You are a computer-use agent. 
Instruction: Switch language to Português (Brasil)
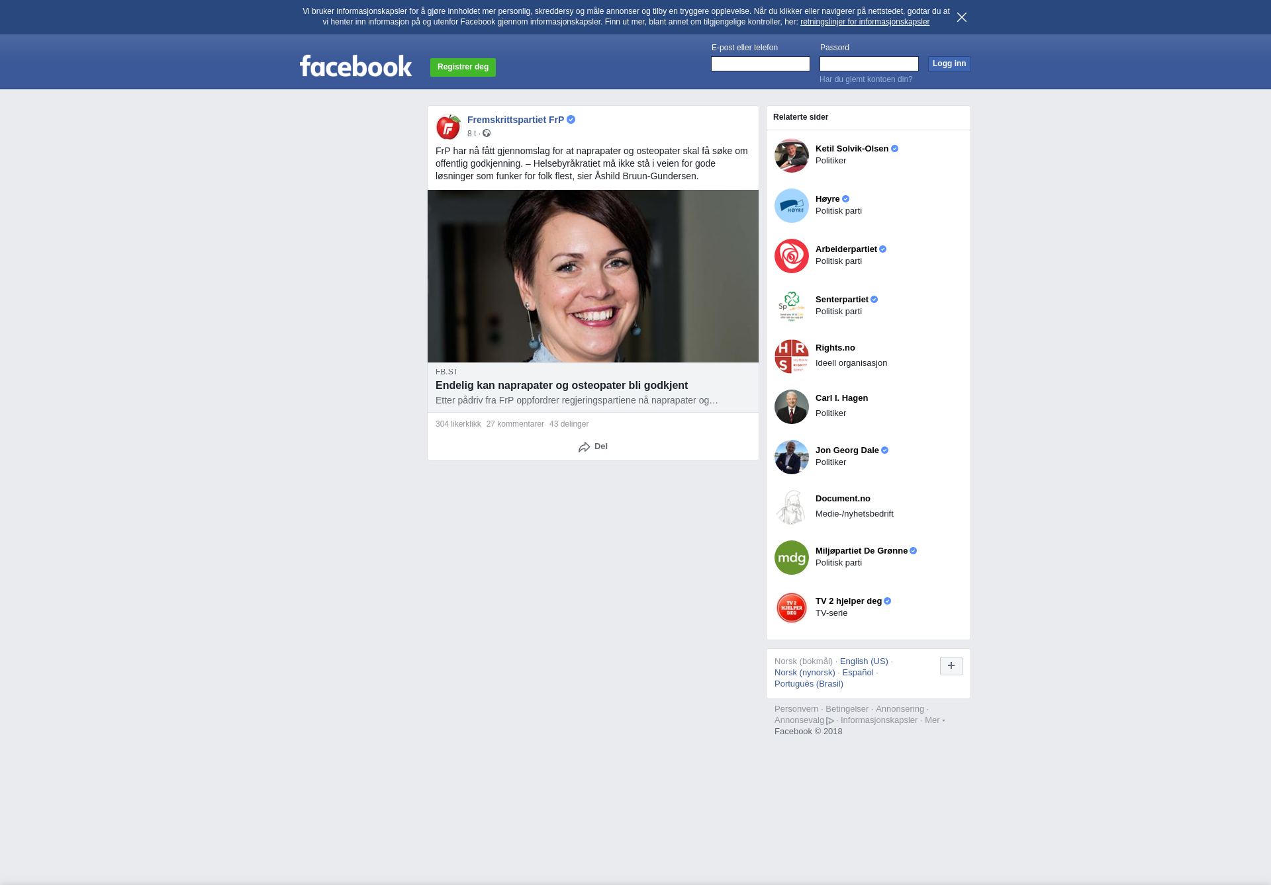(809, 684)
